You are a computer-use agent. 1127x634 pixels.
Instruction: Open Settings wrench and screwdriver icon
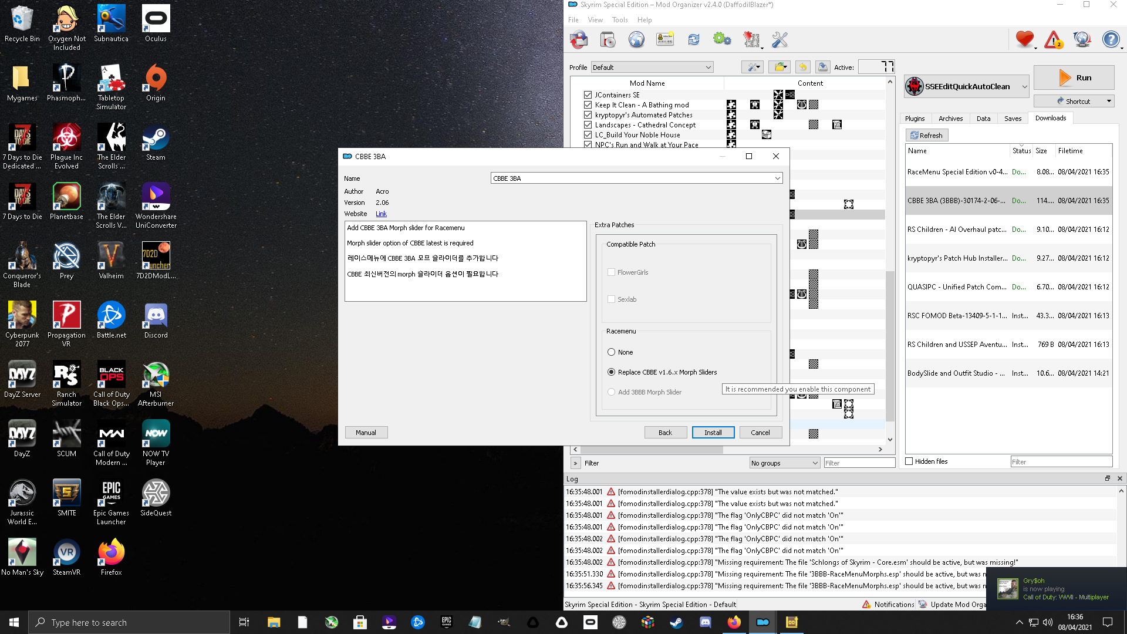[x=780, y=40]
